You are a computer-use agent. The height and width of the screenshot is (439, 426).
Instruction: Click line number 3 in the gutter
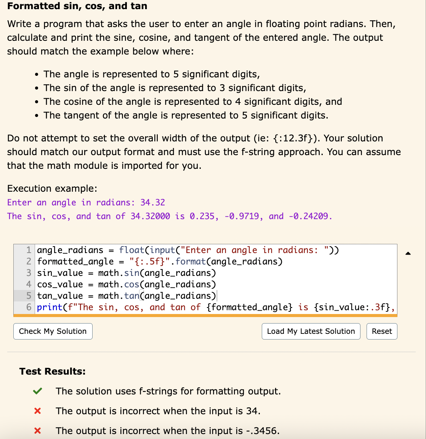coord(28,273)
